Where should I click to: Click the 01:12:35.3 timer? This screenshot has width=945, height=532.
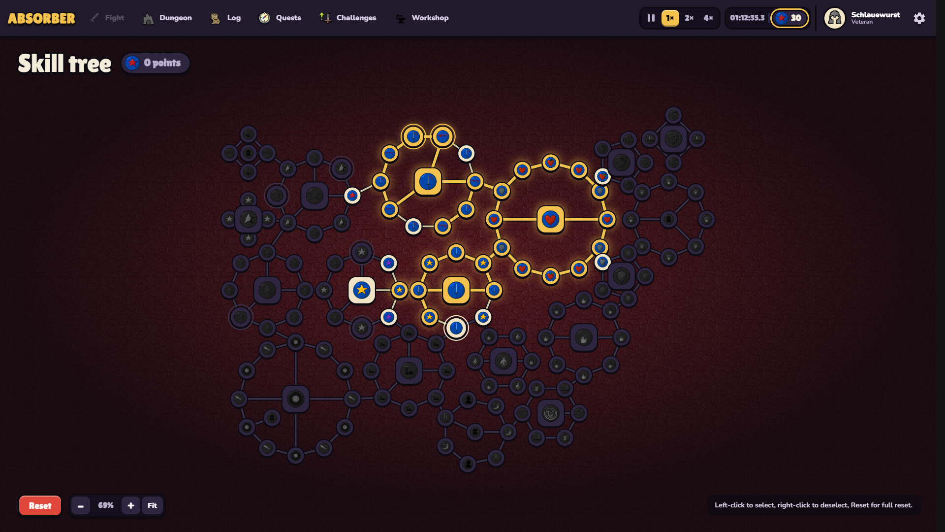[x=747, y=18]
